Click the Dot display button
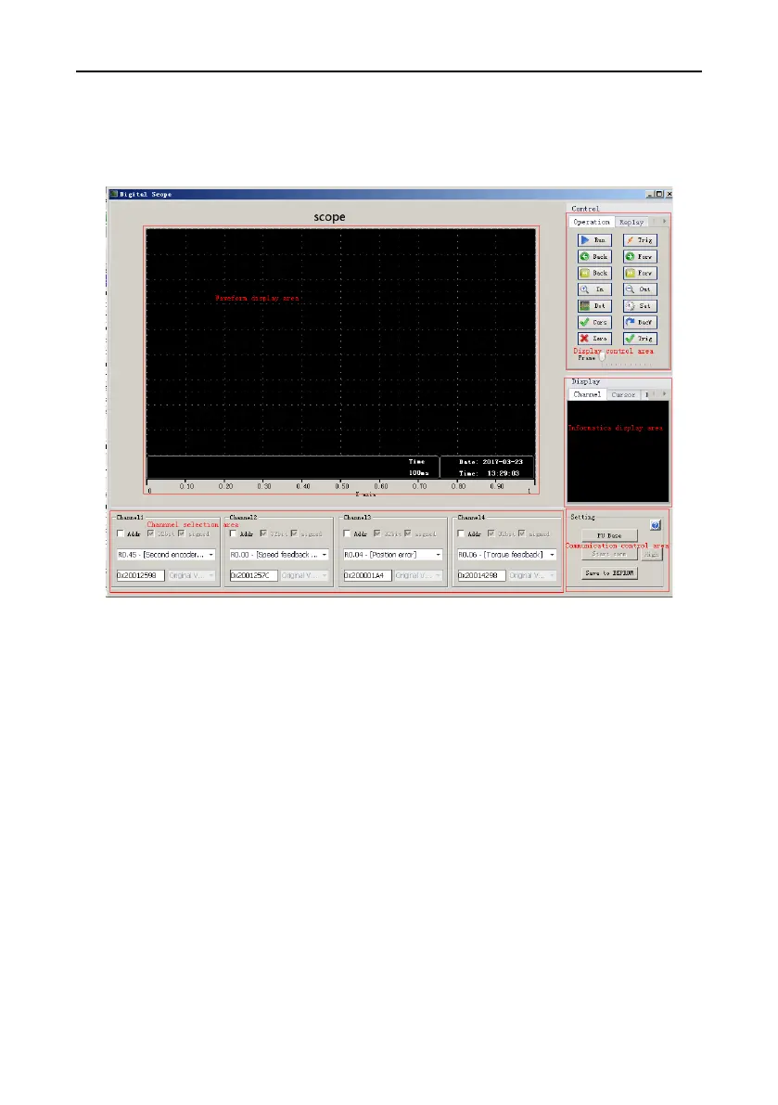This screenshot has height=1105, width=778. [x=594, y=306]
